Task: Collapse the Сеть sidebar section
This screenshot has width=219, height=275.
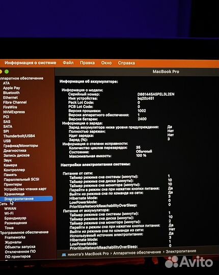Action: pos(4,204)
